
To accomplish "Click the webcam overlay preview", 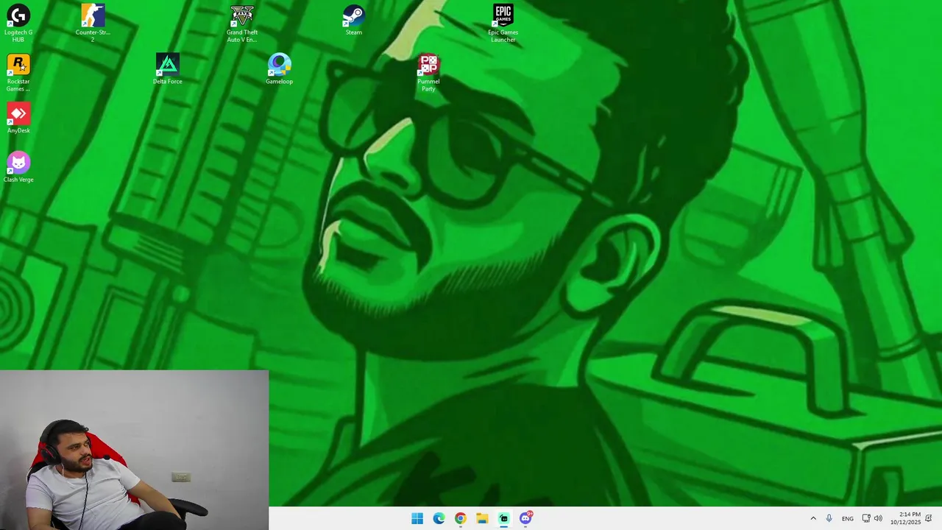I will (x=134, y=450).
